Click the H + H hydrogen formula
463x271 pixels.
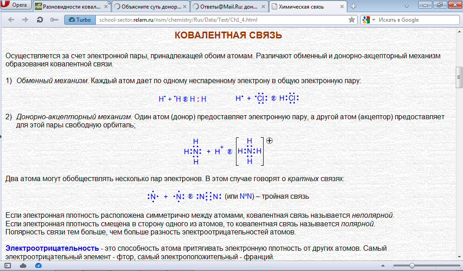[183, 99]
